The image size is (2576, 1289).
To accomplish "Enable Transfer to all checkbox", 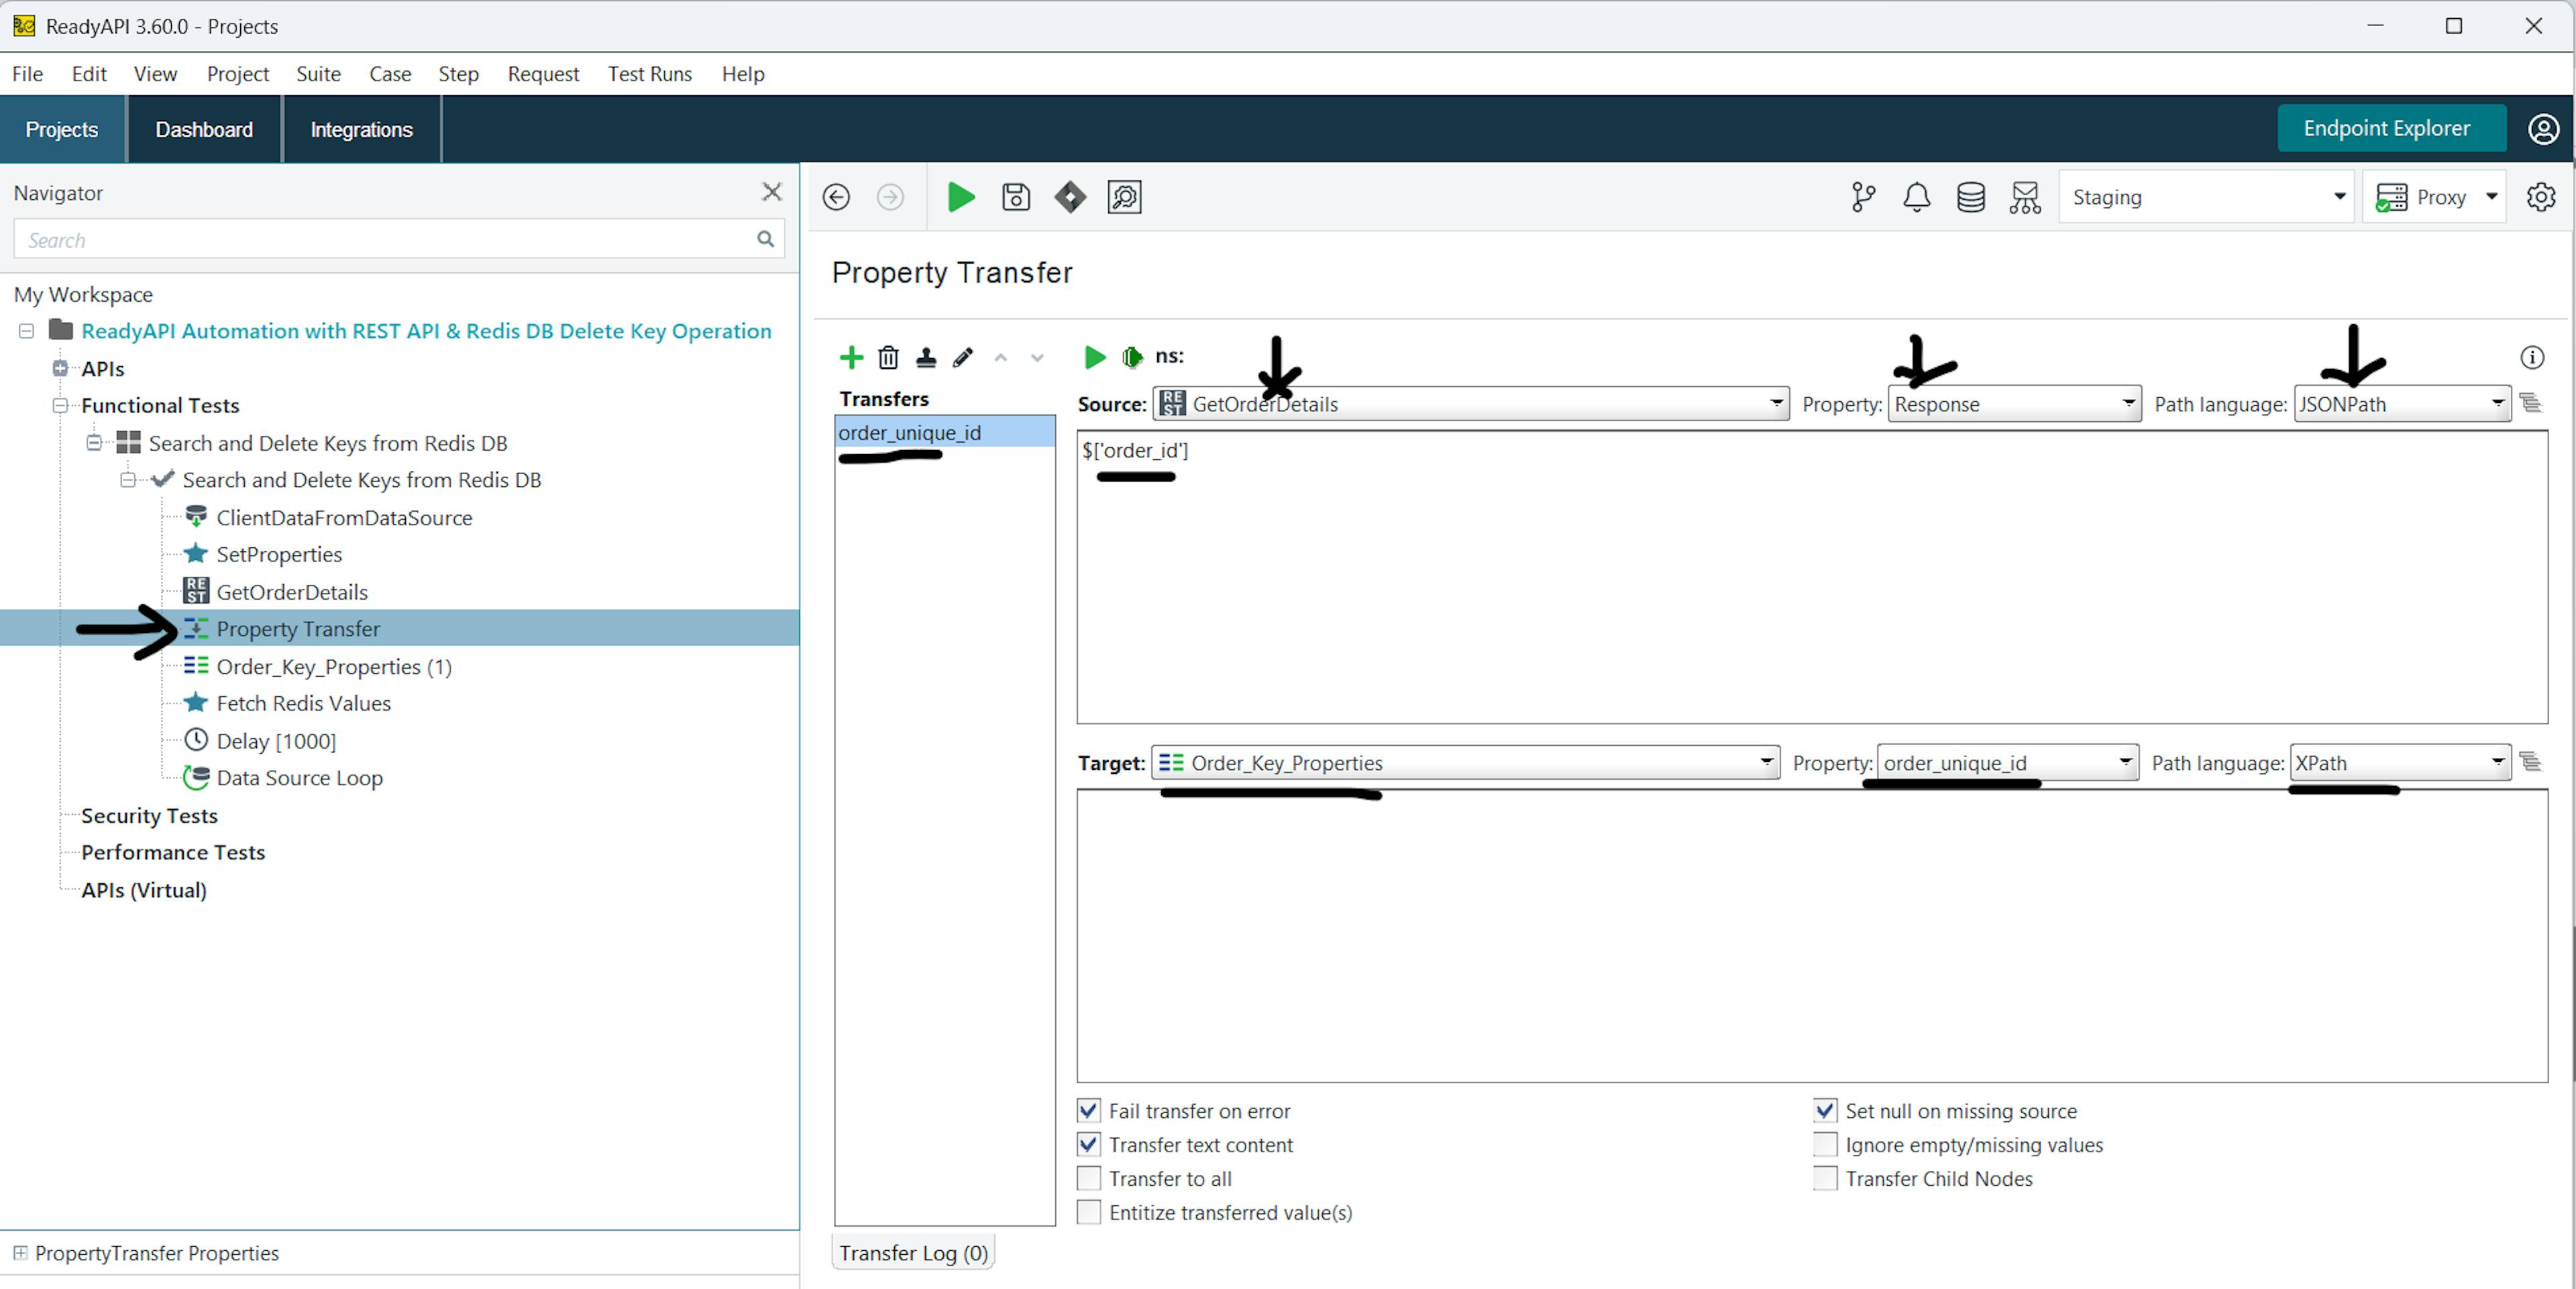I will click(x=1089, y=1178).
